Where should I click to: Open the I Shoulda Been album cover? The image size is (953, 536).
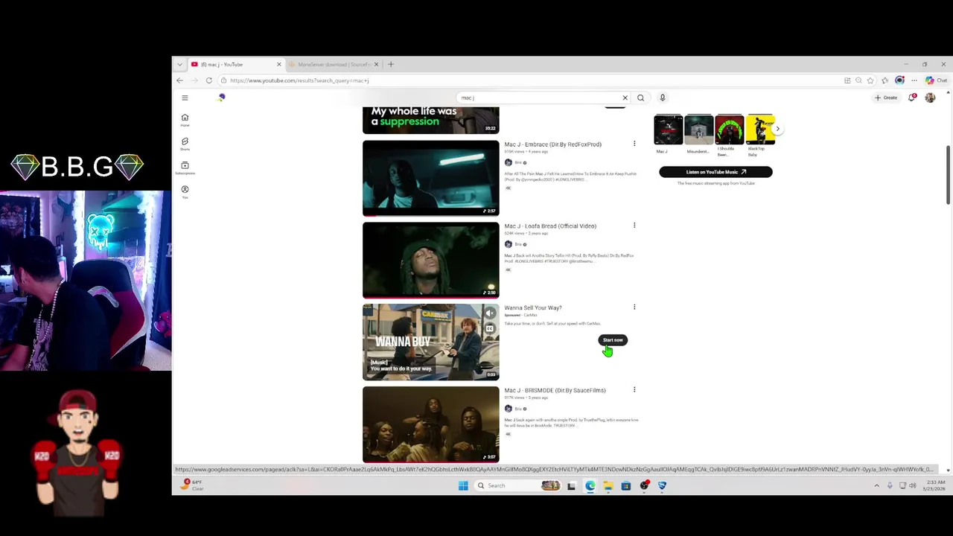(729, 130)
